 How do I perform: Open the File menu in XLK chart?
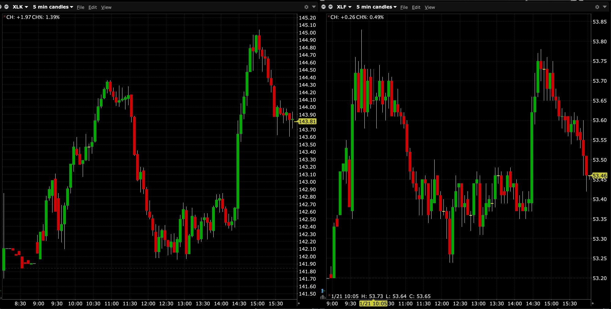81,7
